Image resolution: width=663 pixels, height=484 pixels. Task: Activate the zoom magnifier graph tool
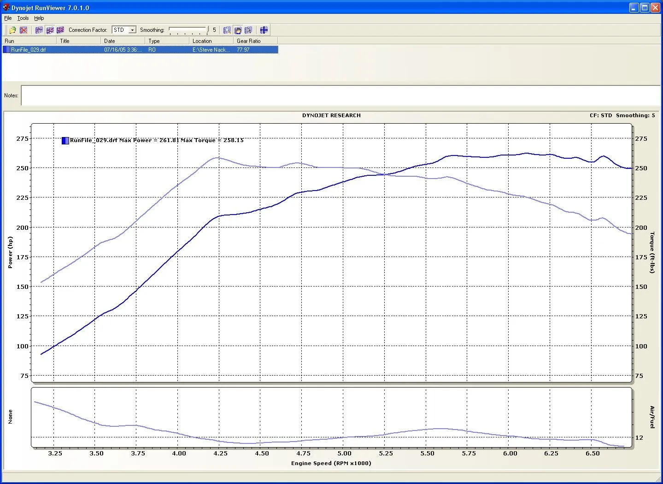[227, 30]
